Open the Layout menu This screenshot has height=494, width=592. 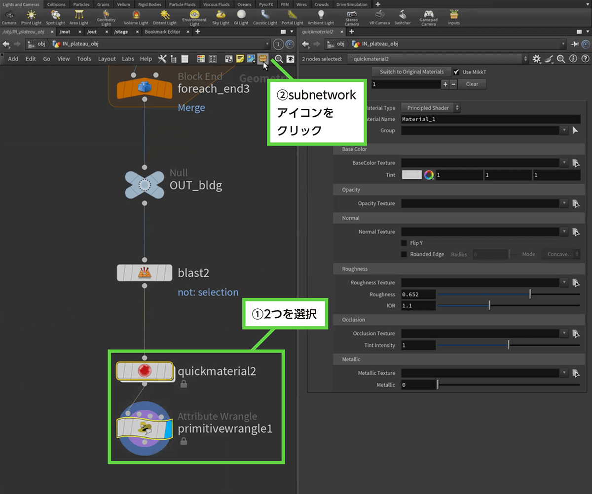(x=107, y=59)
